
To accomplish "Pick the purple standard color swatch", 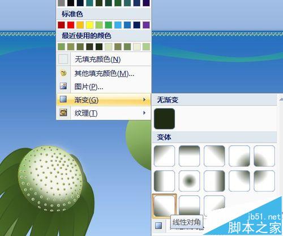I will tap(146, 25).
